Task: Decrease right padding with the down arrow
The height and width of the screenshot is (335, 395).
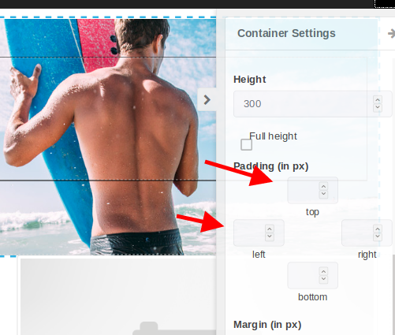Action: click(378, 236)
